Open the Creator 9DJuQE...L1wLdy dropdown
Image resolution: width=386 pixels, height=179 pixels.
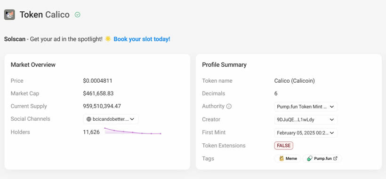pyautogui.click(x=306, y=120)
